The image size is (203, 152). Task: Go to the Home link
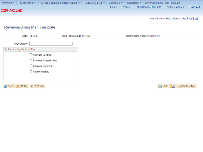(114, 7)
